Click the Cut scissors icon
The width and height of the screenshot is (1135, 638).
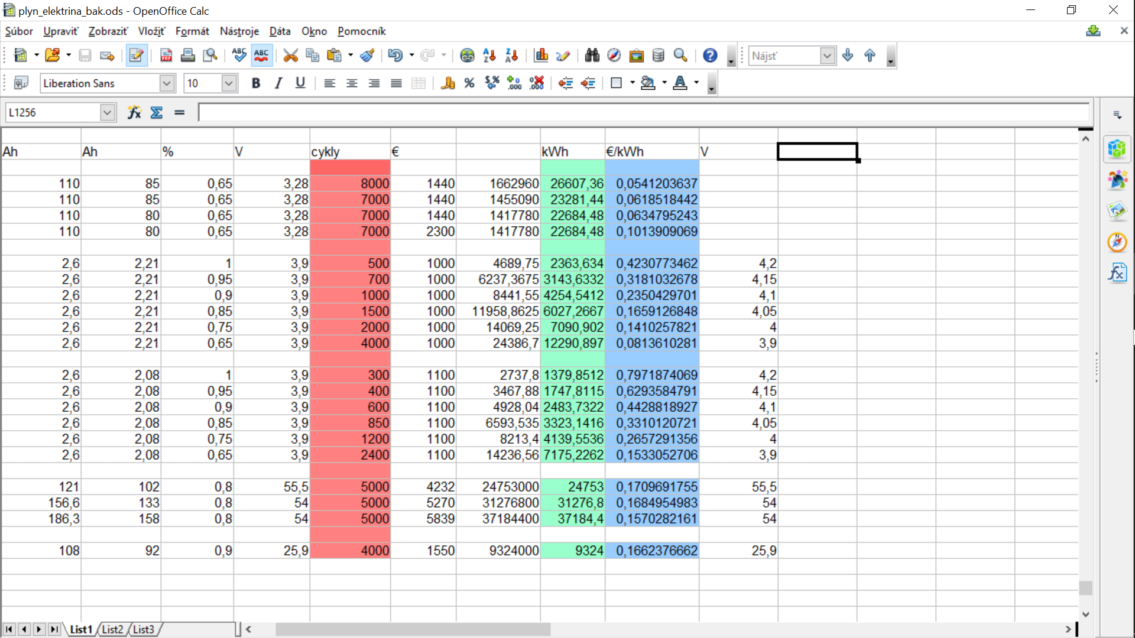click(x=290, y=56)
